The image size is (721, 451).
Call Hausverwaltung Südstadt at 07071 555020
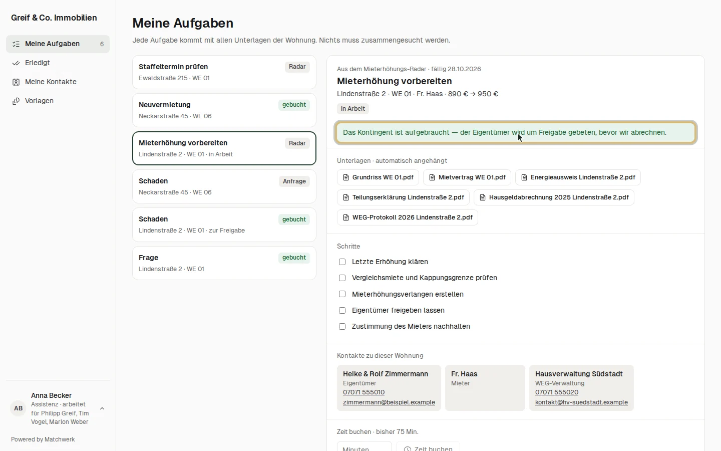(x=557, y=392)
